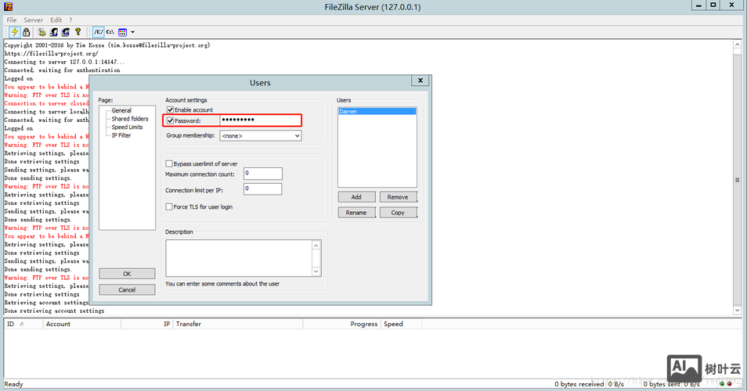The height and width of the screenshot is (391, 747).
Task: Enable Force TLS for user login
Action: (x=169, y=206)
